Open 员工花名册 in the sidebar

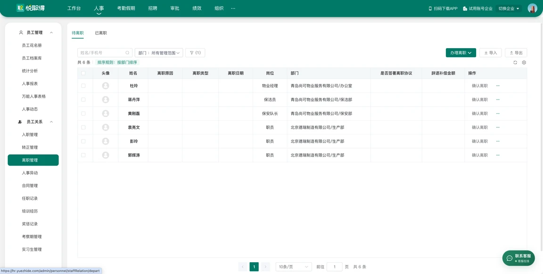point(32,45)
